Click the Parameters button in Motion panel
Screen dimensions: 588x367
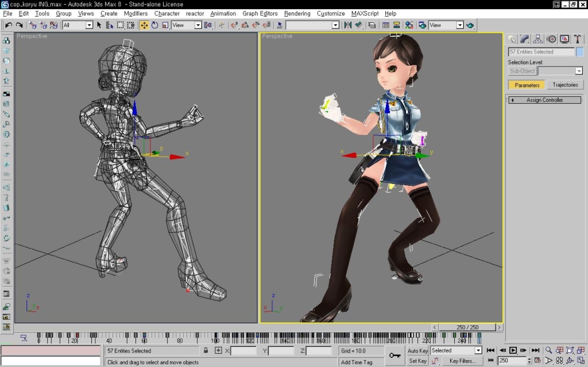click(x=527, y=85)
